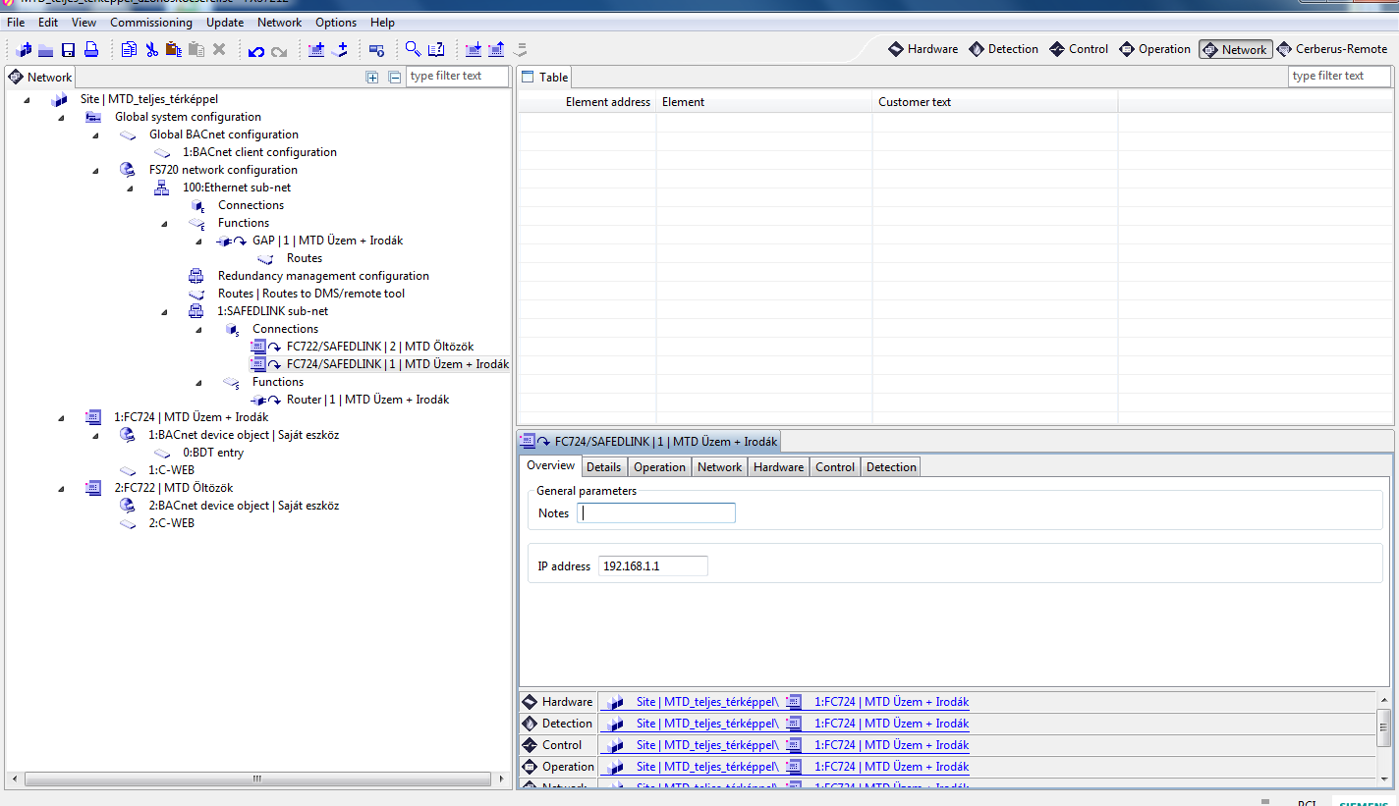Screen dimensions: 1399x806
Task: Click the Undo arrow icon
Action: point(256,51)
